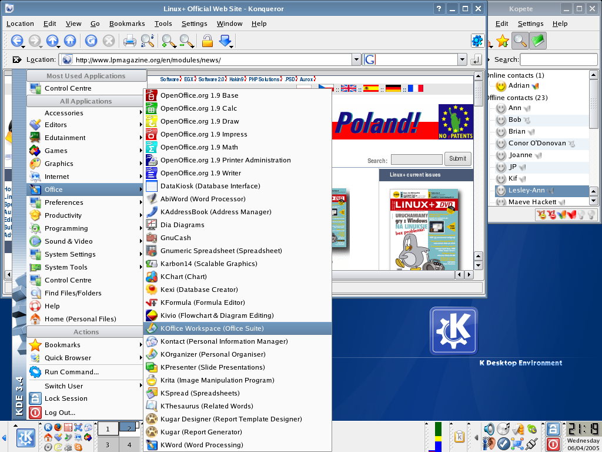Click the Submit button on the webpage
Screen dimensions: 602x452
point(457,158)
